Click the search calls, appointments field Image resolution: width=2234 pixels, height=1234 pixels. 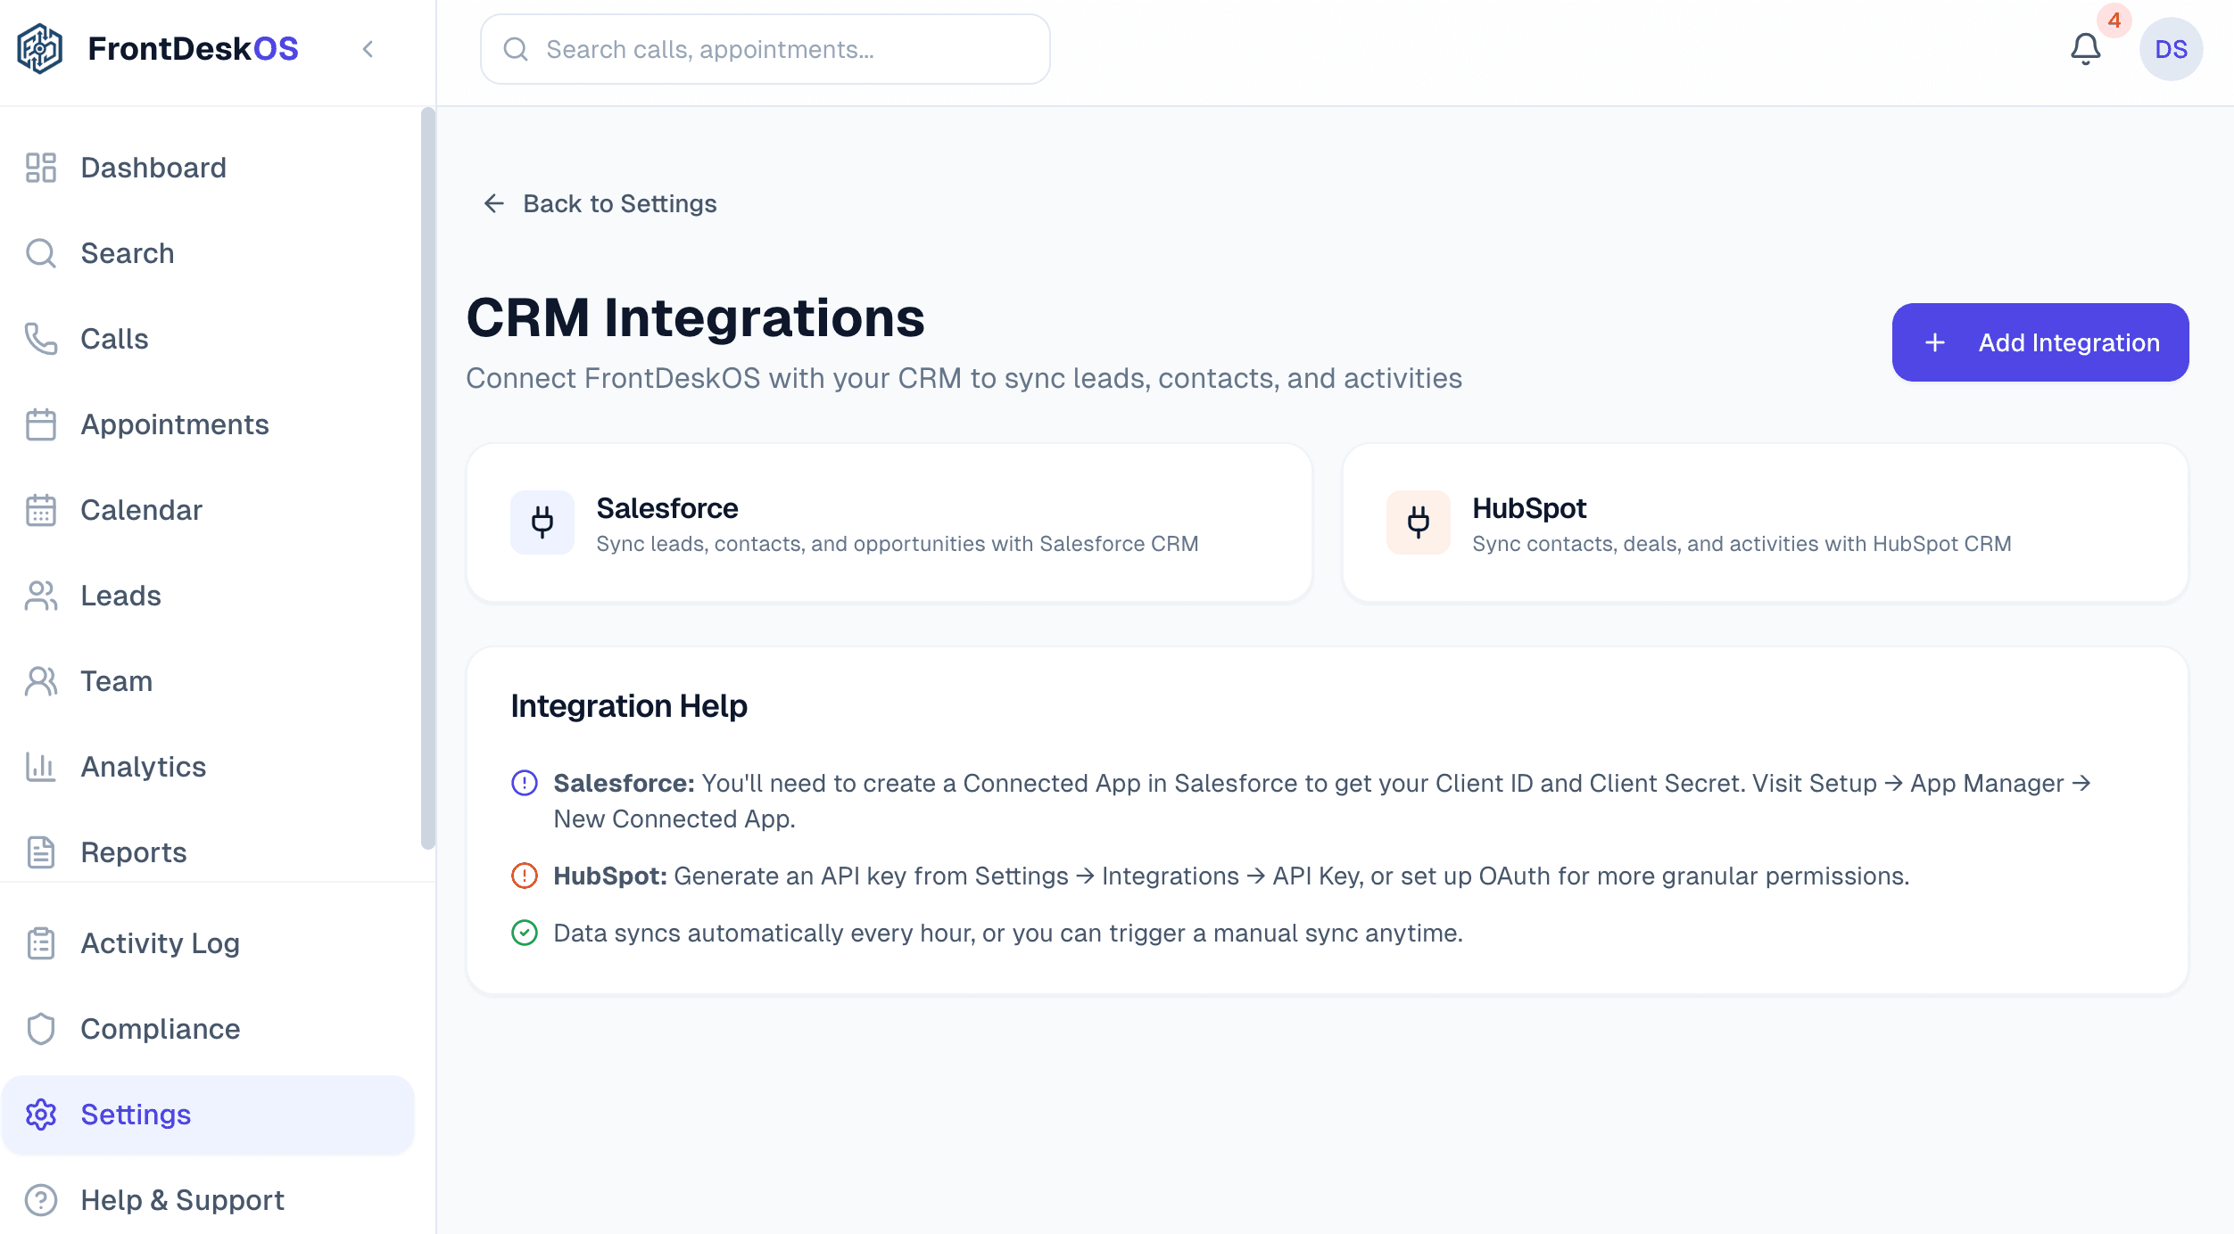click(x=765, y=49)
